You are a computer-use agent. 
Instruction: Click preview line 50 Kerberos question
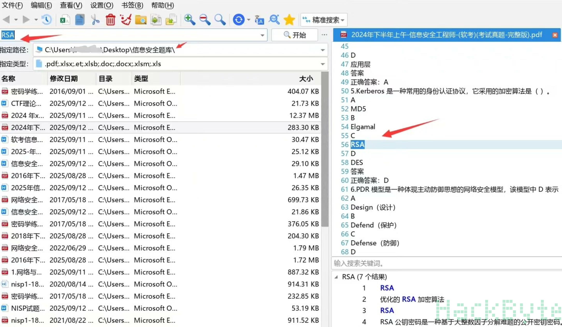point(450,91)
